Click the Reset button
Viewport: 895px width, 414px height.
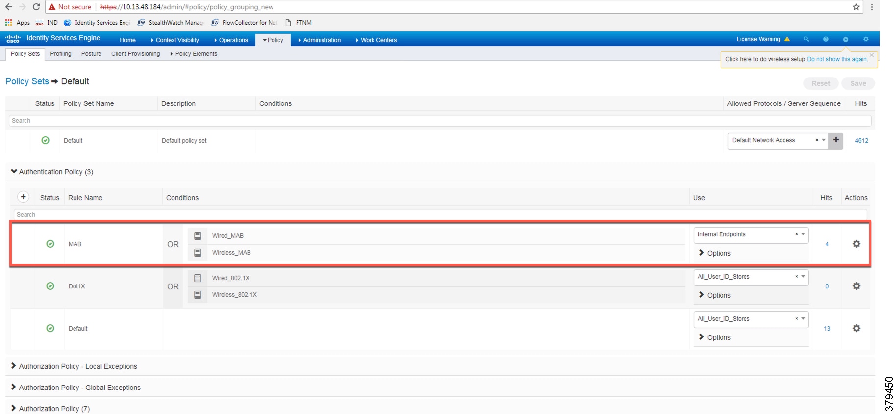tap(821, 83)
